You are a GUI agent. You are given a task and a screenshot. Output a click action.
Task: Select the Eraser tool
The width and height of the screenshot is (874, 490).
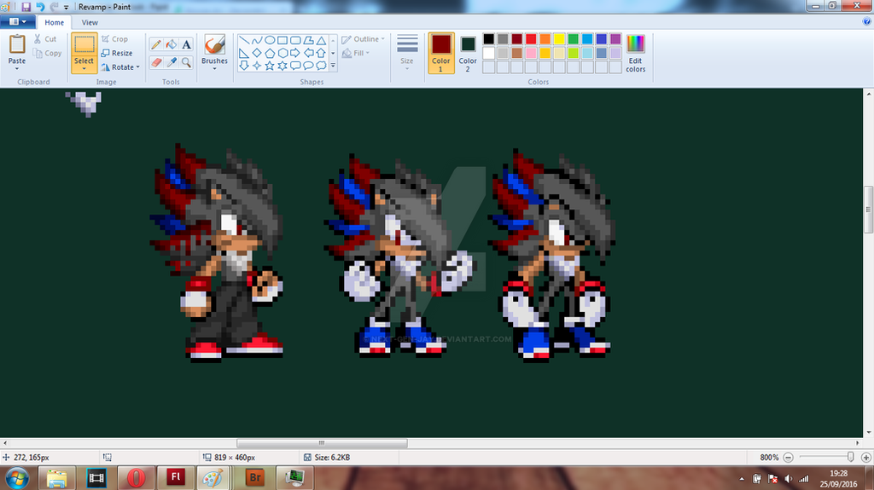(156, 62)
